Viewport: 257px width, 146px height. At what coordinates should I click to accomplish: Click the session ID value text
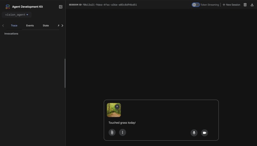pyautogui.click(x=110, y=5)
